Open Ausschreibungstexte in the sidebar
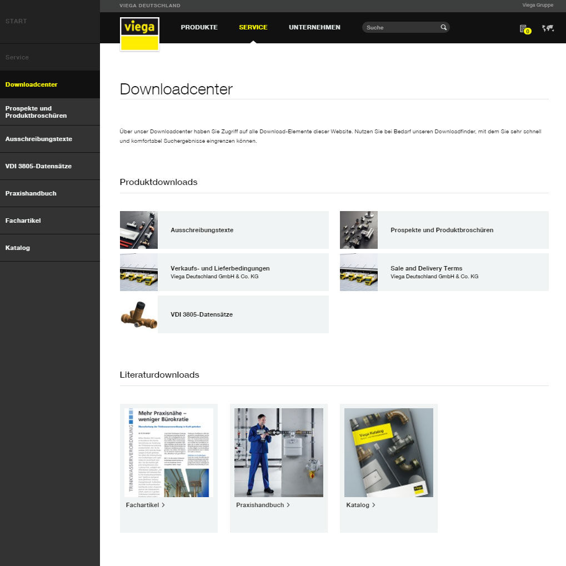Image resolution: width=566 pixels, height=566 pixels. [50, 139]
